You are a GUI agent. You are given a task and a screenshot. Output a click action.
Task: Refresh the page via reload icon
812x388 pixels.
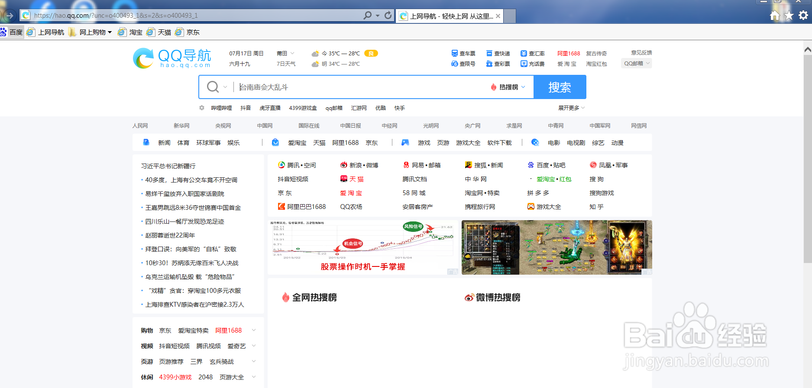(x=388, y=16)
